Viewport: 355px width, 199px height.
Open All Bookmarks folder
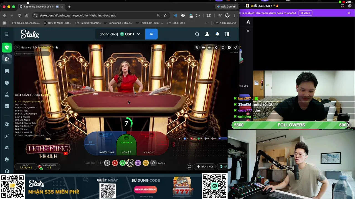[x=225, y=23]
